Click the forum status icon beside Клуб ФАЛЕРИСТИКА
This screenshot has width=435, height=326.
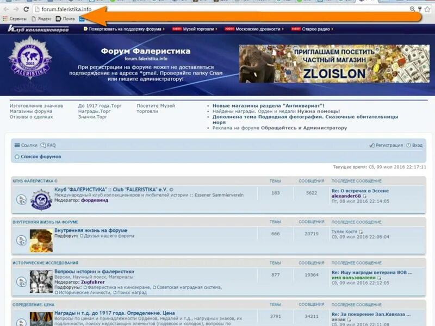coord(21,199)
